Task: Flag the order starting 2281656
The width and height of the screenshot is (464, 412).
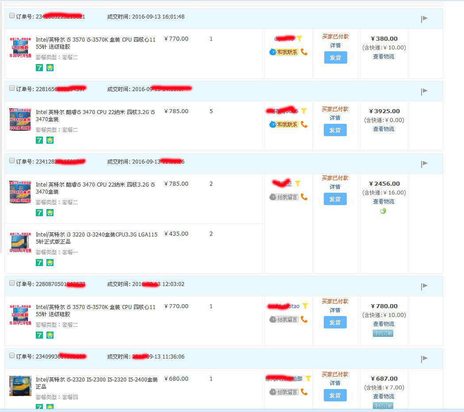Action: click(424, 91)
